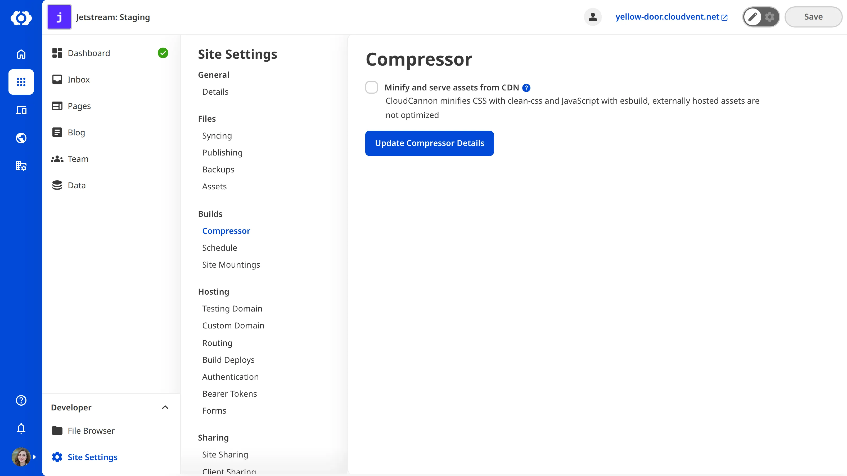
Task: Go to Bearer Tokens settings
Action: [229, 394]
